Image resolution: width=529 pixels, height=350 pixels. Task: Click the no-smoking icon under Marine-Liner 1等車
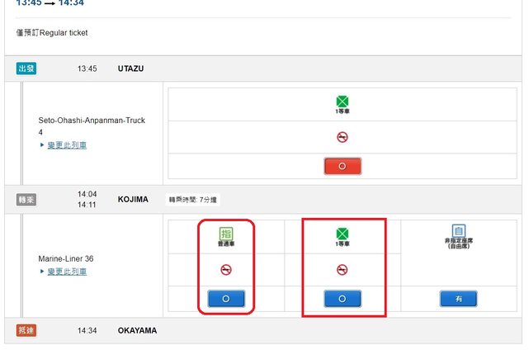[342, 269]
